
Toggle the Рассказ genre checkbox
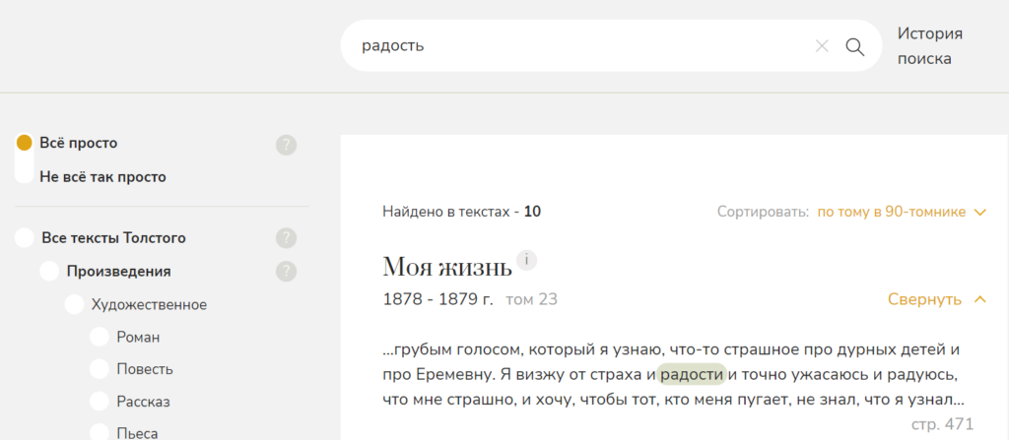coord(99,401)
